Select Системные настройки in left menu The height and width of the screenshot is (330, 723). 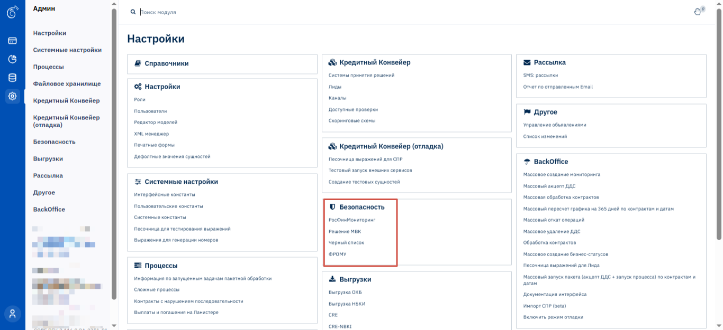(x=67, y=50)
